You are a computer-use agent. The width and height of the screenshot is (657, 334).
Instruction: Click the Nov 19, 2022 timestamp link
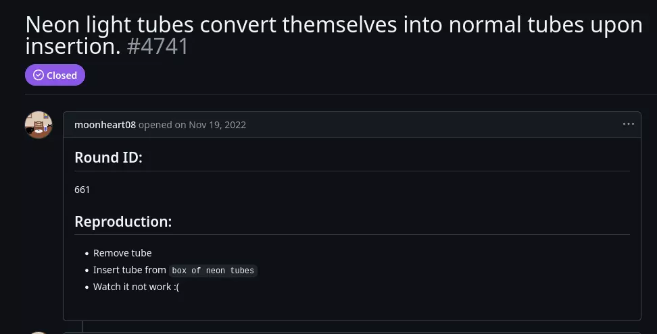point(217,125)
